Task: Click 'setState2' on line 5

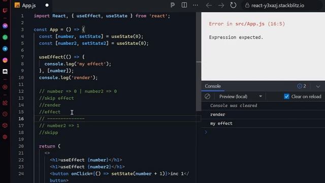Action: coord(94,43)
